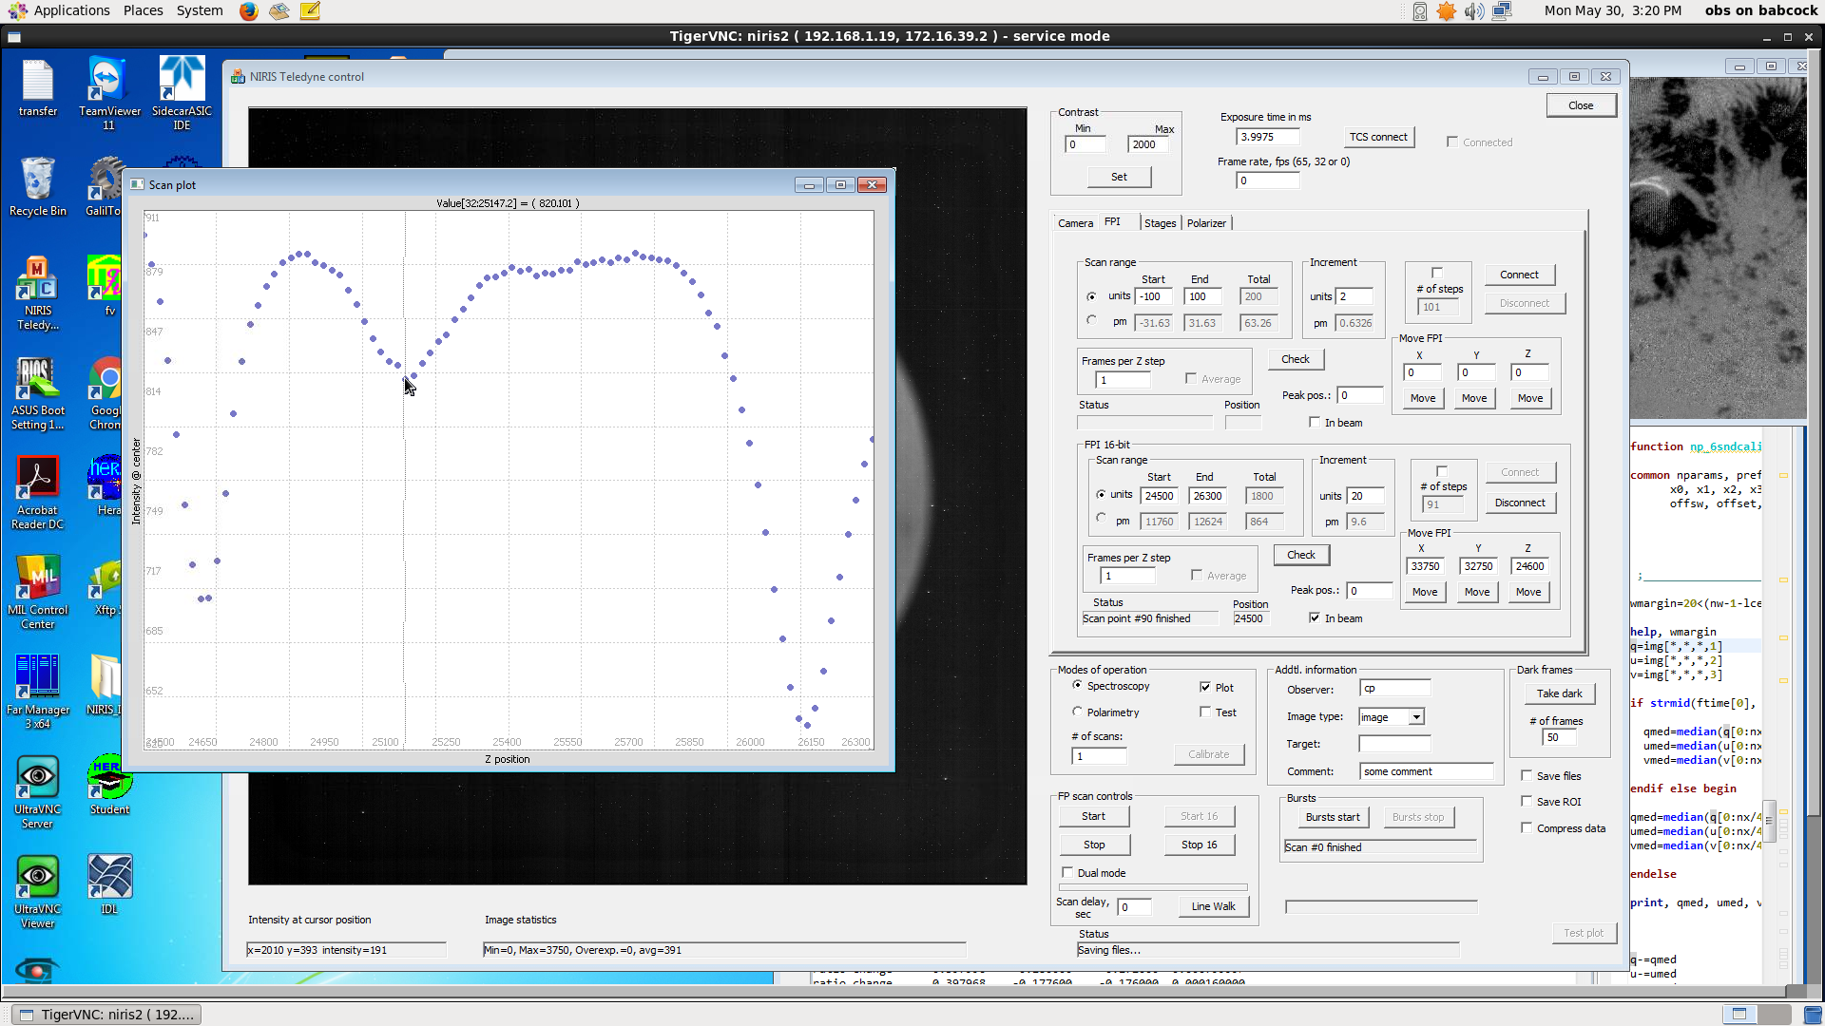This screenshot has height=1026, width=1825.
Task: Open UltraVNC Viewer shortcut
Action: tap(38, 892)
